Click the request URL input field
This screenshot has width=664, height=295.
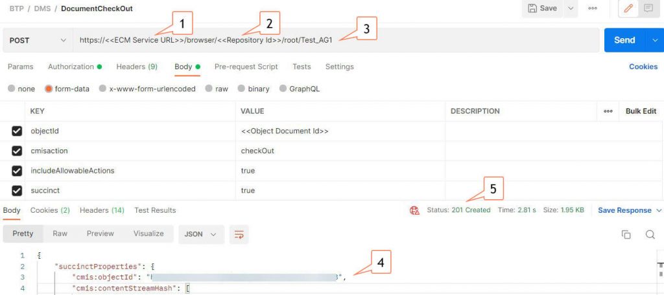(336, 40)
